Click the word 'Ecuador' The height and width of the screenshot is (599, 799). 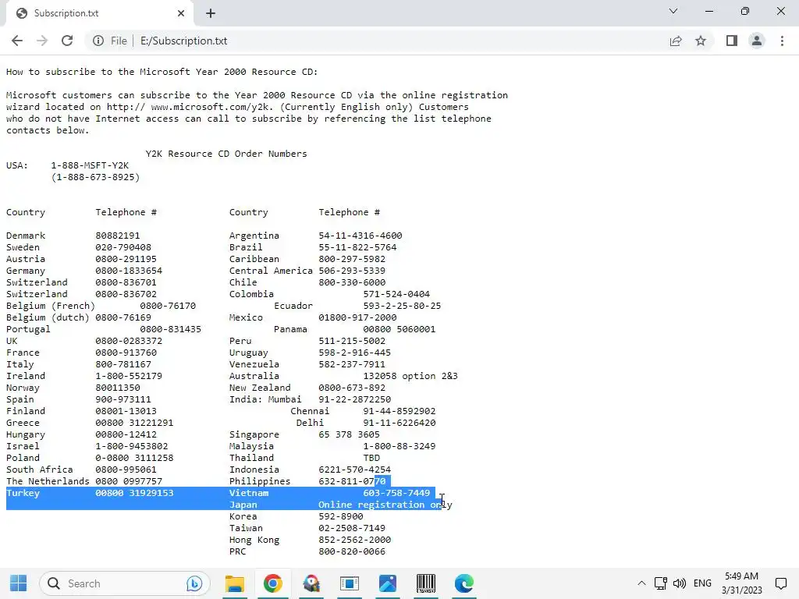pos(293,306)
